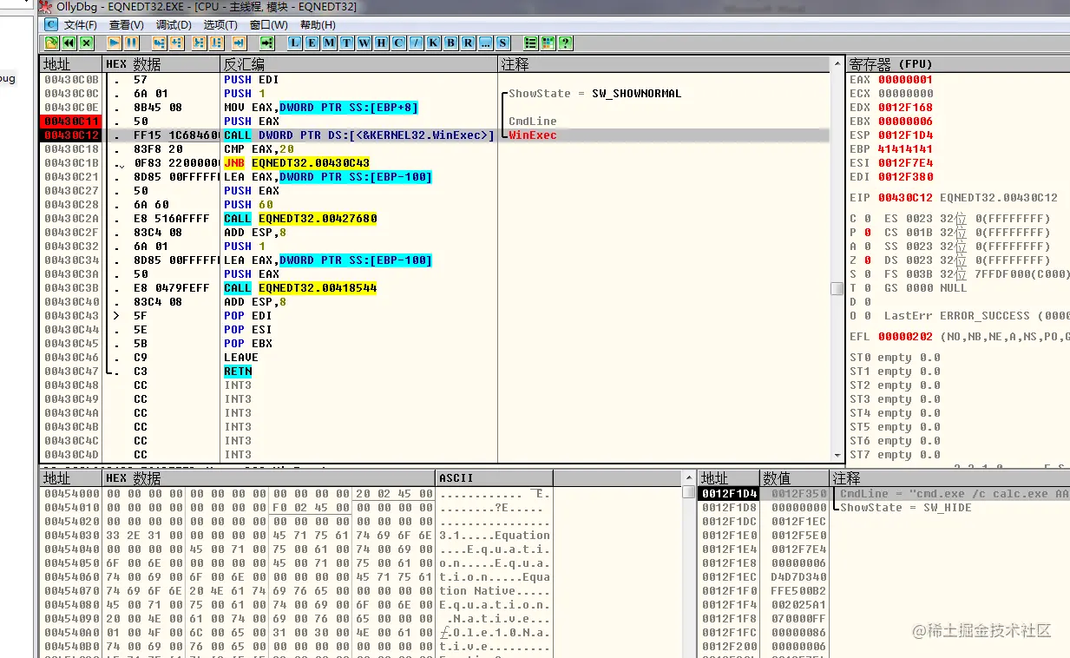1070x658 pixels.
Task: Open the 窗口(W) menu
Action: coord(268,25)
